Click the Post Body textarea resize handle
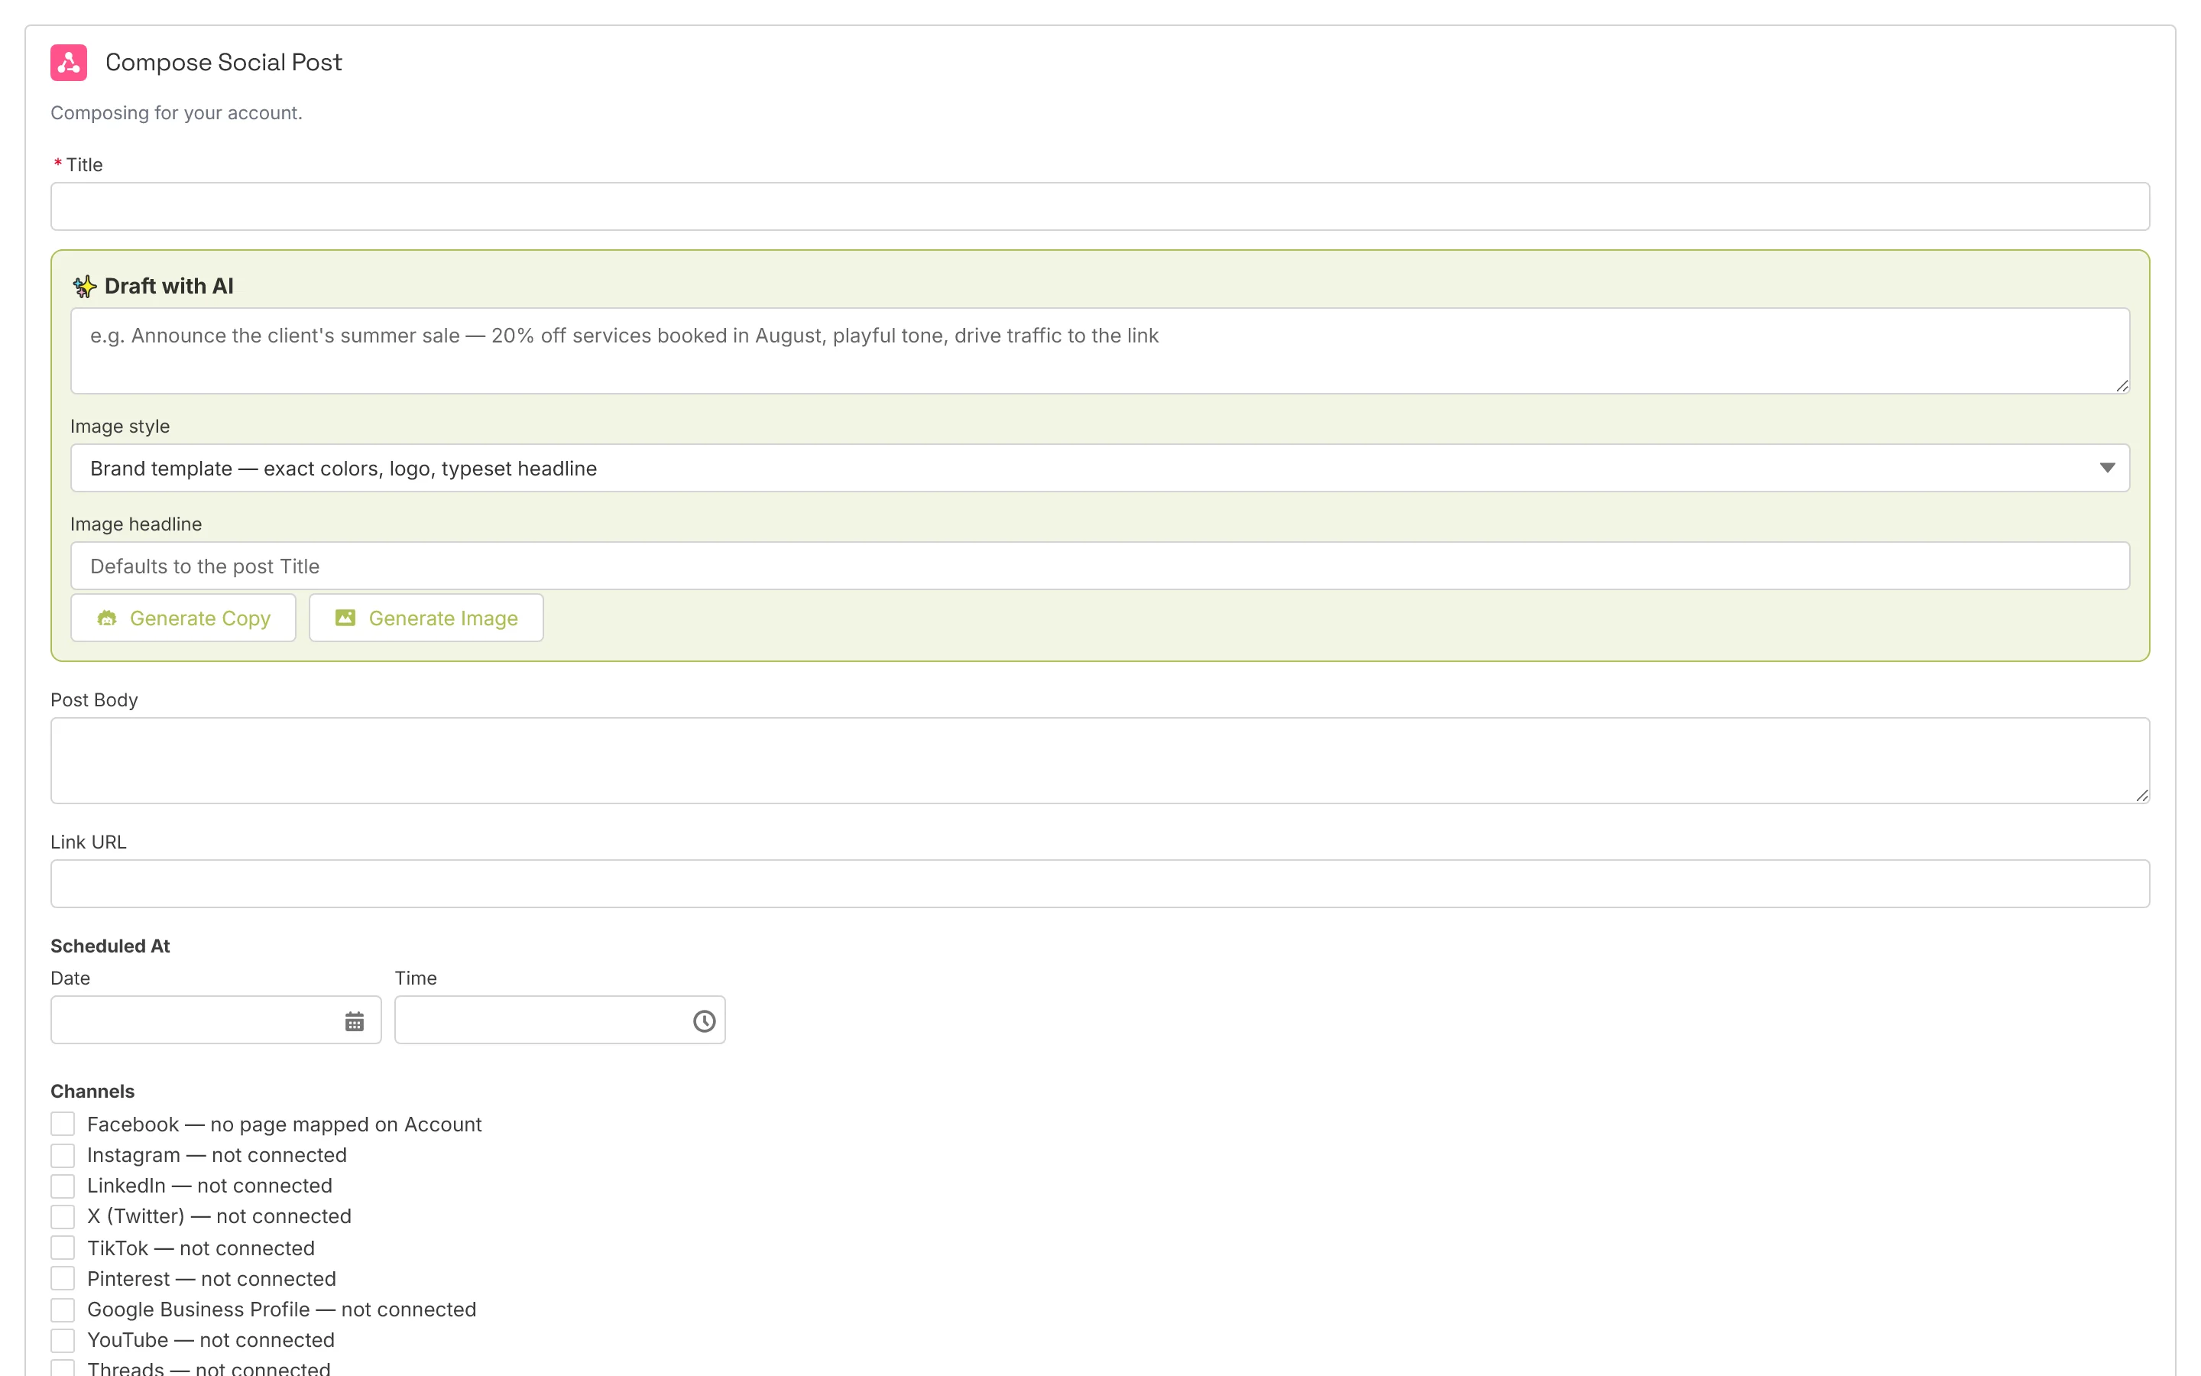This screenshot has width=2201, height=1376. click(2142, 795)
